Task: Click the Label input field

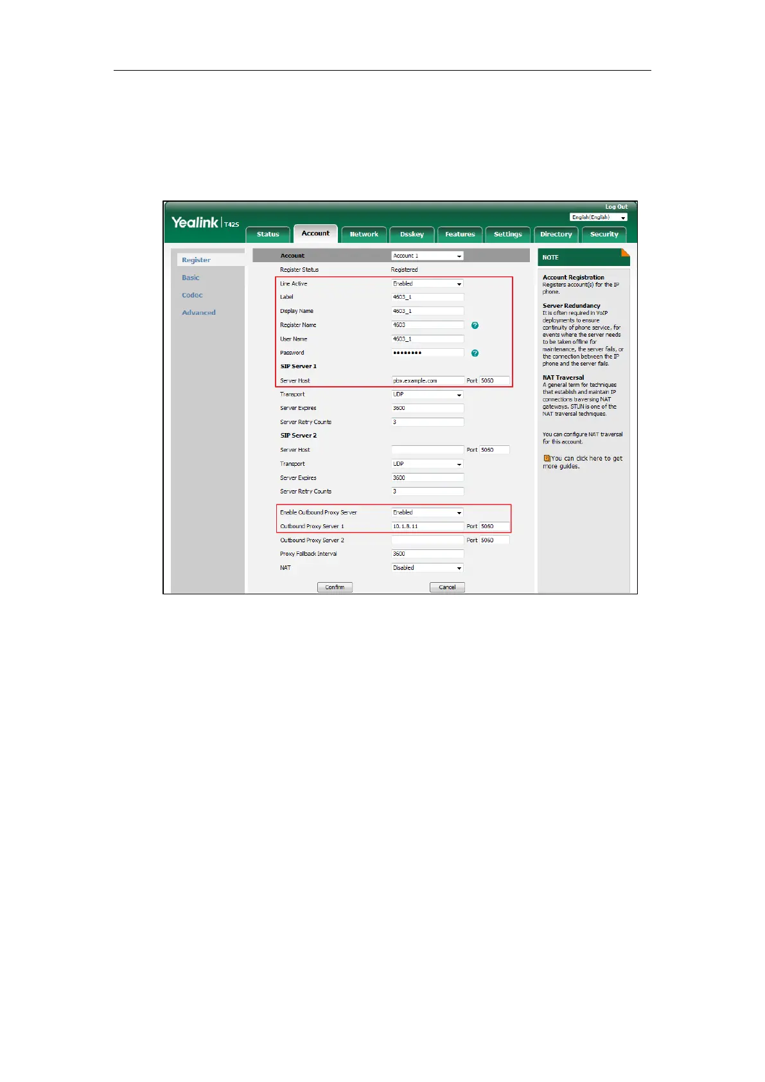Action: point(427,297)
